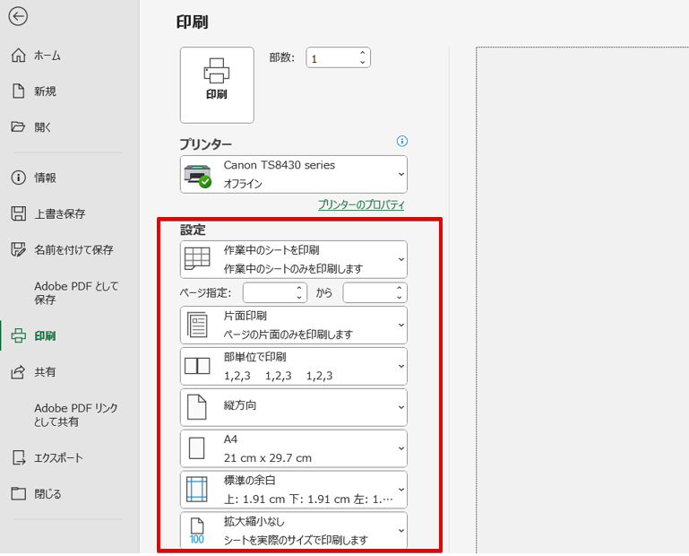Click the collated pages icon
The width and height of the screenshot is (689, 556).
click(197, 366)
